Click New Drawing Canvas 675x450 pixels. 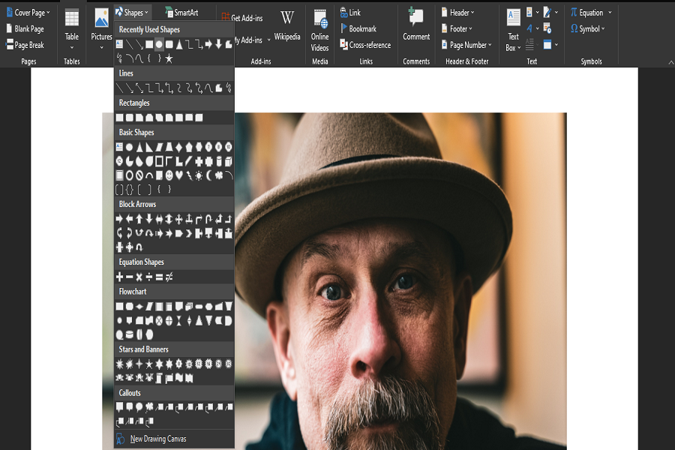pos(157,439)
